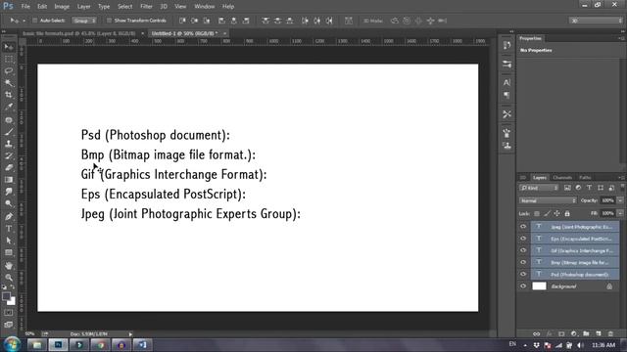Open Chrome from the taskbar
Screen dimensions: 627x352
pyautogui.click(x=100, y=345)
